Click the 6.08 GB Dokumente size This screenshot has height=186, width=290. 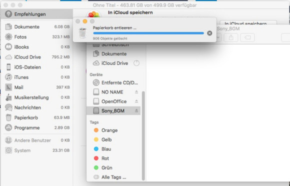62,27
